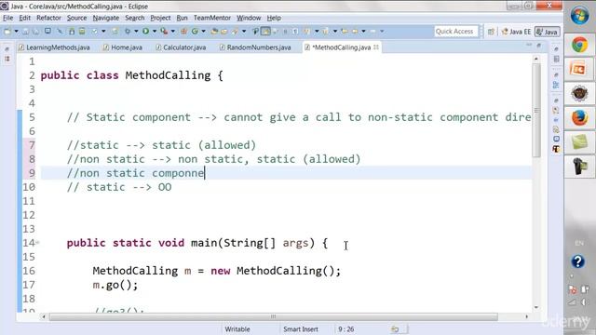The width and height of the screenshot is (596, 335).
Task: Click the Search flashlight toolbar icon
Action: point(235,31)
